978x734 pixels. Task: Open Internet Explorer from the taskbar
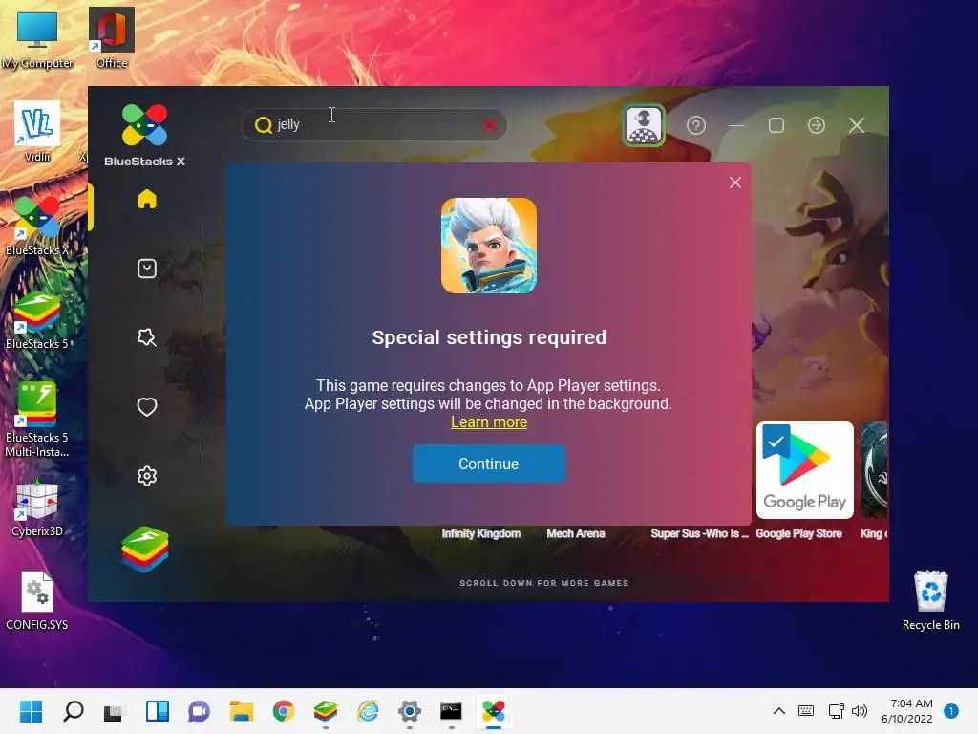[368, 711]
